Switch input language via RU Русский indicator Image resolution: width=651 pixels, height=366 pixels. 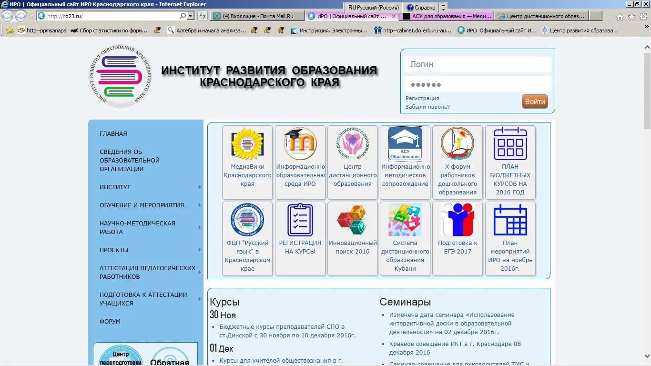[x=374, y=8]
